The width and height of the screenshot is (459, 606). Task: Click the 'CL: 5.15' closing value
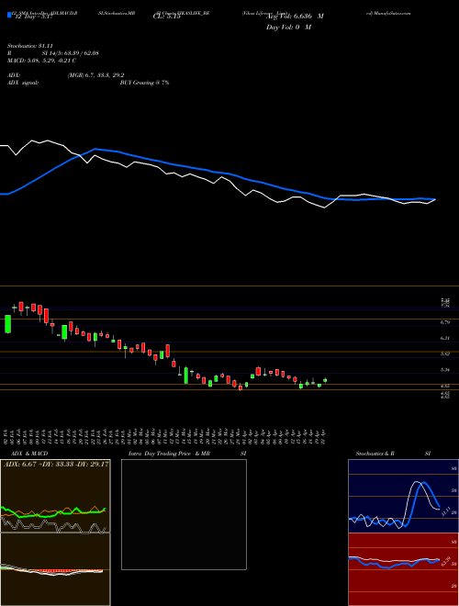coord(167,17)
